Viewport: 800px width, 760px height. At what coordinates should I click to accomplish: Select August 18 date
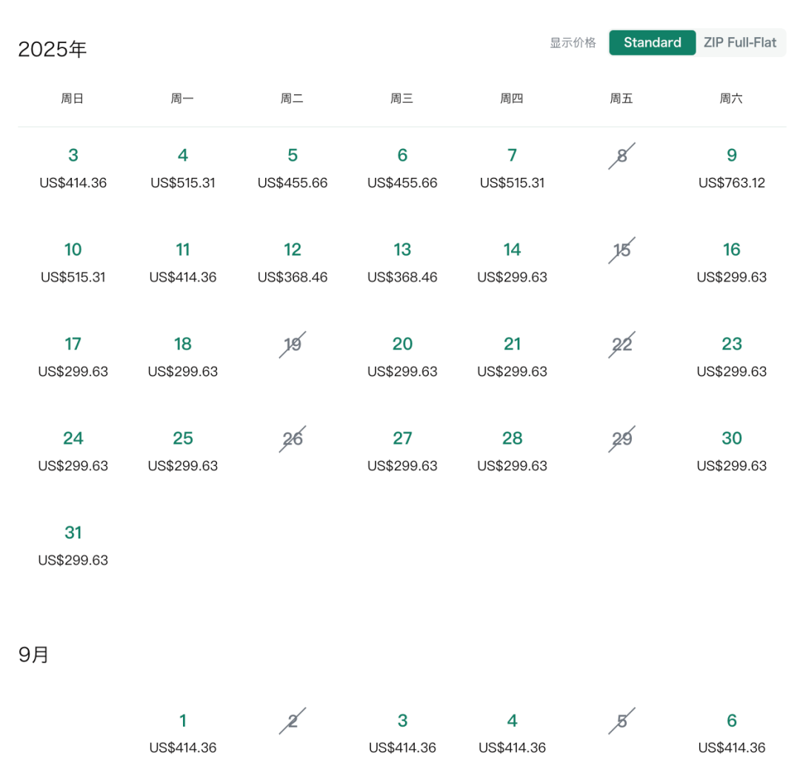[x=183, y=357]
